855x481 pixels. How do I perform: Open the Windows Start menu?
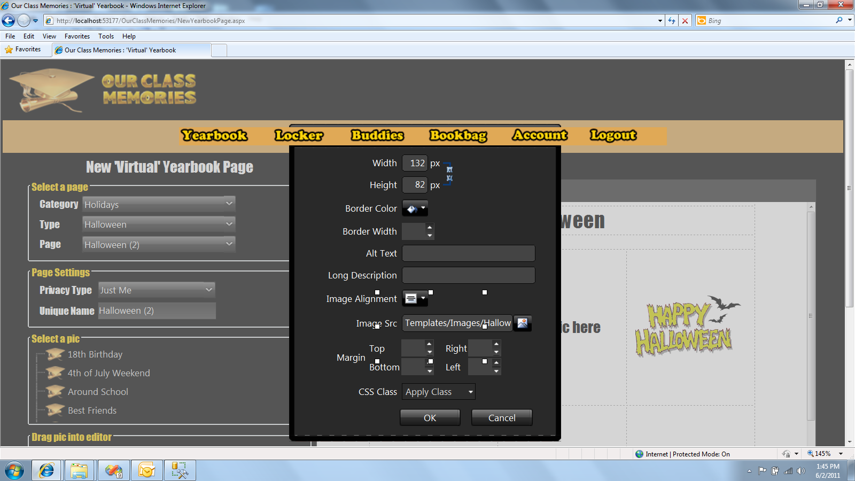(14, 471)
